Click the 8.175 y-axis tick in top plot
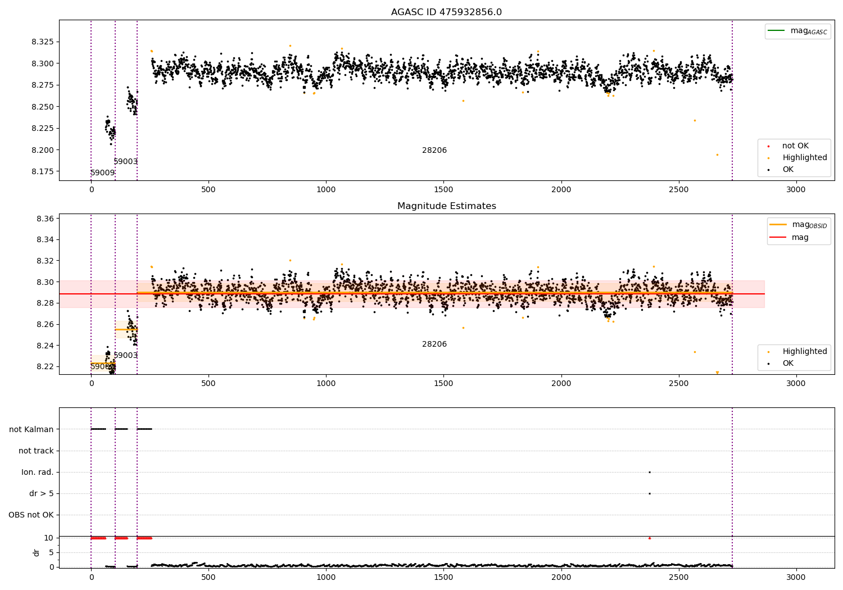The width and height of the screenshot is (843, 590). 43,172
